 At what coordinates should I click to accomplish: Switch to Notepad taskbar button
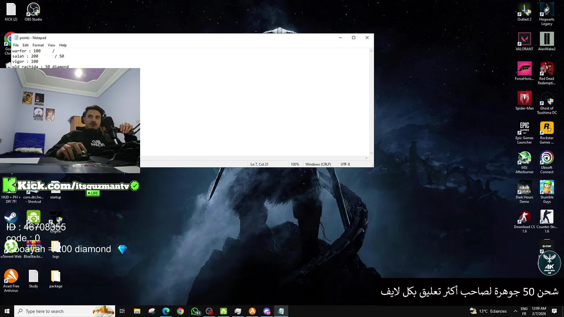pyautogui.click(x=281, y=311)
